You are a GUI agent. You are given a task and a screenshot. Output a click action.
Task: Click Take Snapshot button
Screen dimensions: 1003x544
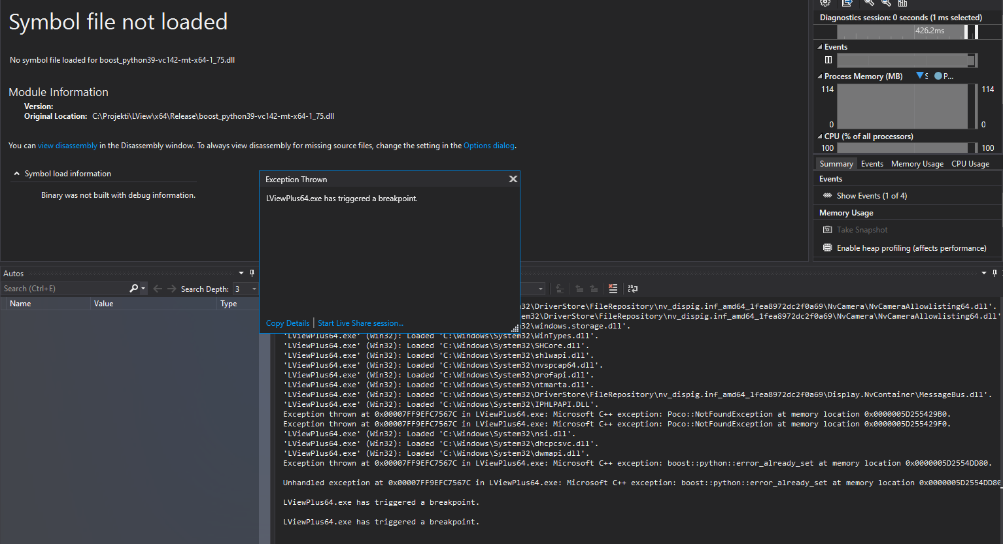pyautogui.click(x=862, y=230)
